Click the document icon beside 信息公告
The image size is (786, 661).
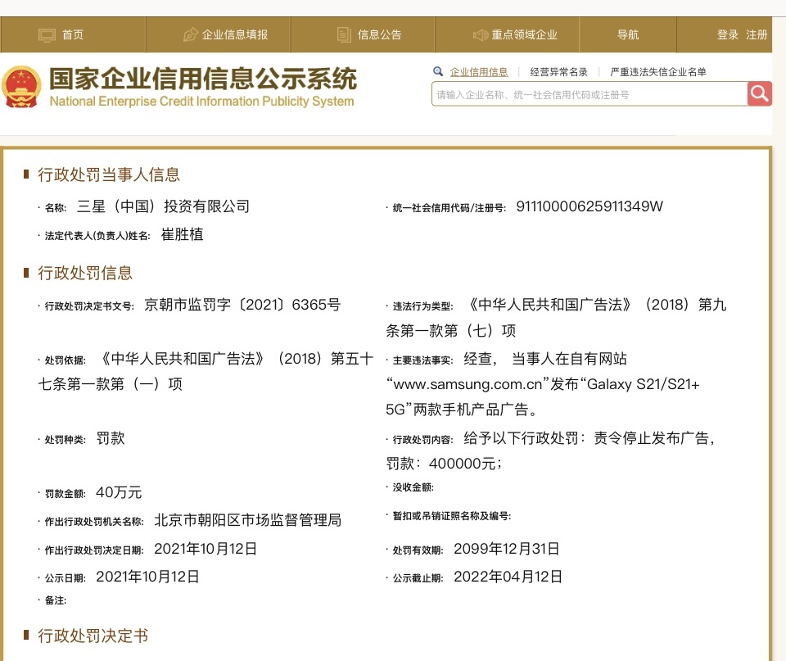click(344, 34)
